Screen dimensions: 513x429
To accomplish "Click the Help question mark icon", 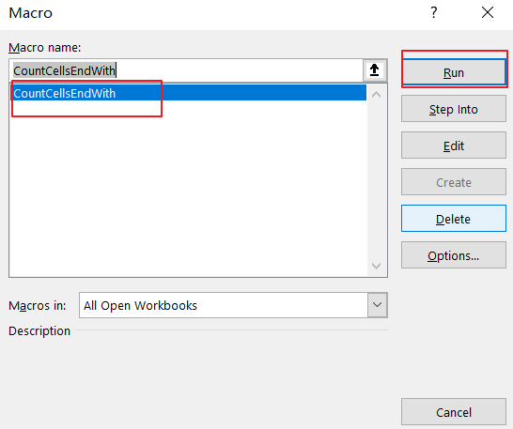I will 434,13.
